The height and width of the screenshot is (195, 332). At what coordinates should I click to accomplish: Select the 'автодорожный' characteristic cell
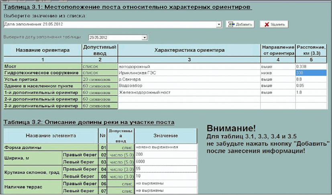click(189, 66)
